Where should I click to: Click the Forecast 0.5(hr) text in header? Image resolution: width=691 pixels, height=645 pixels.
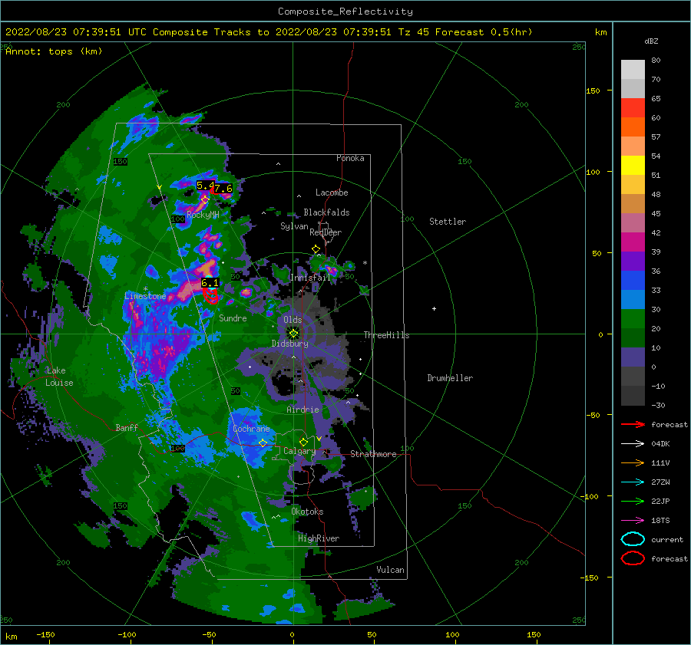coord(484,32)
